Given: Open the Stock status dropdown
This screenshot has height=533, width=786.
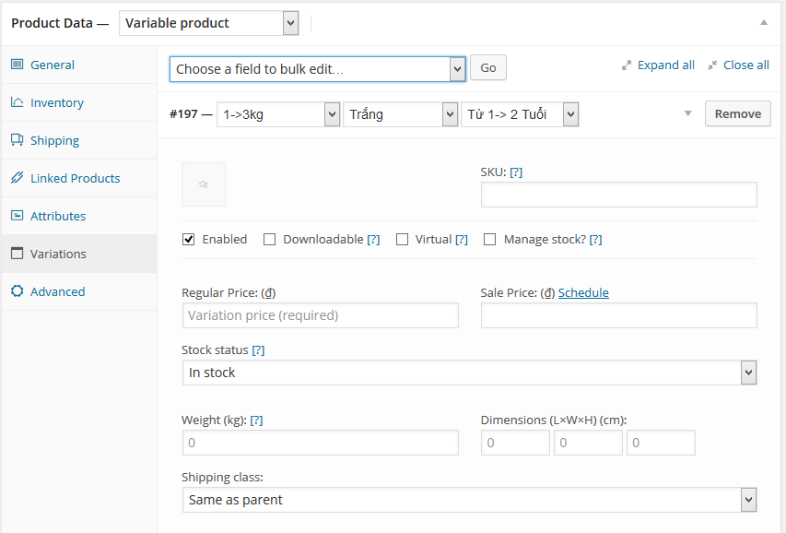Looking at the screenshot, I should coord(469,373).
